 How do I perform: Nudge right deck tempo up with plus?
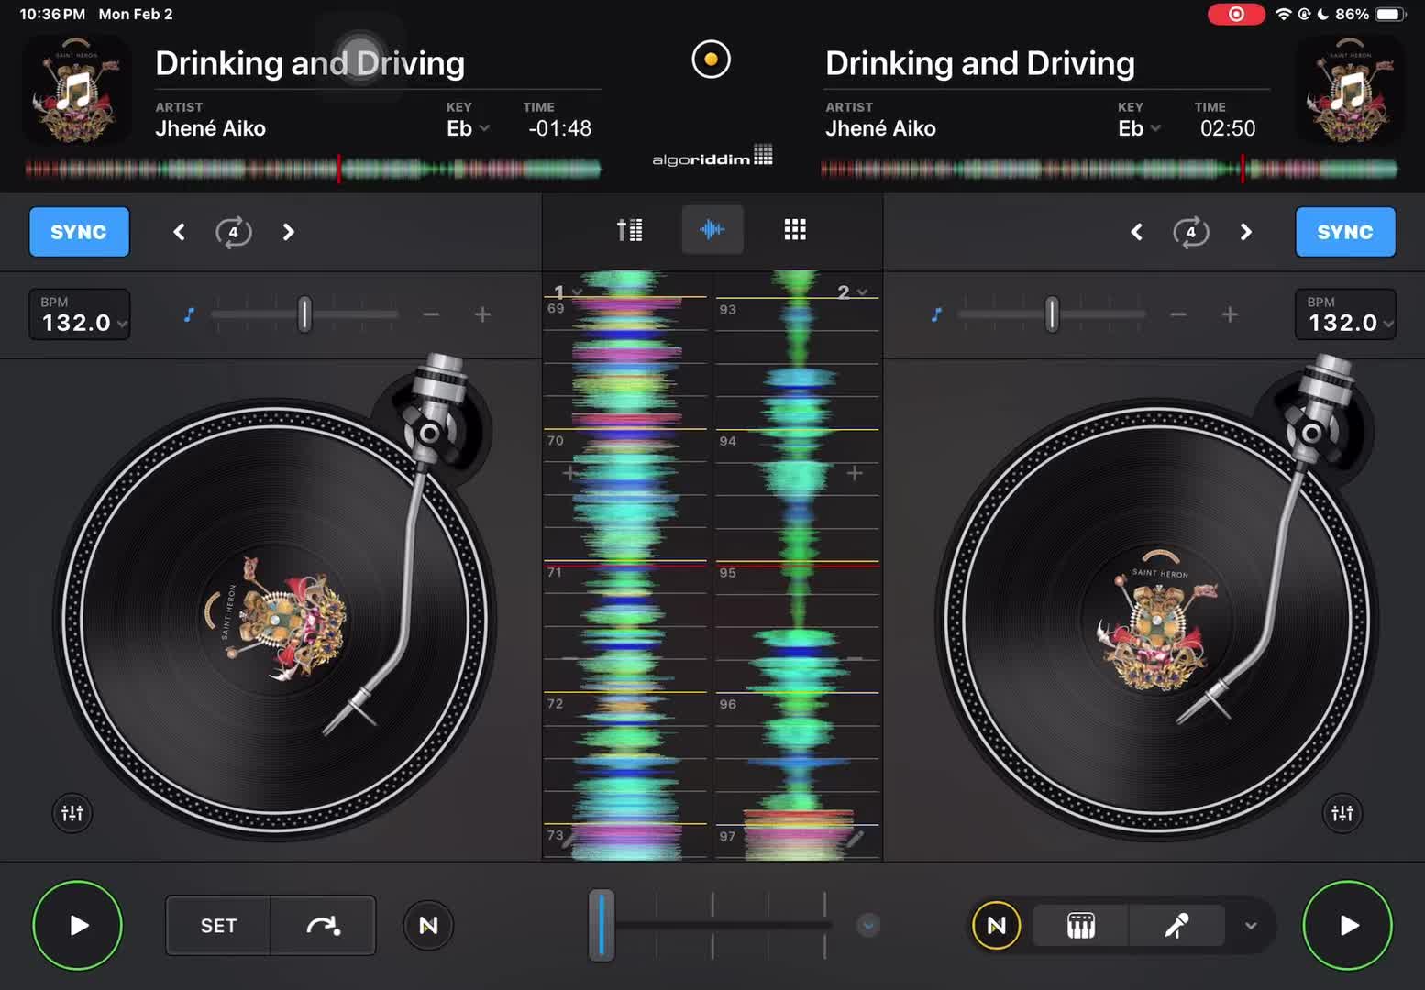(1230, 314)
